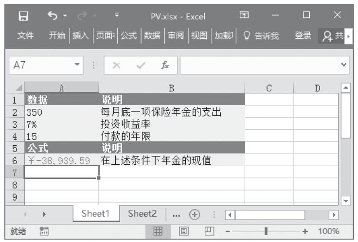The height and width of the screenshot is (242, 358).
Task: Click the 登录 sign-in button
Action: (x=303, y=35)
